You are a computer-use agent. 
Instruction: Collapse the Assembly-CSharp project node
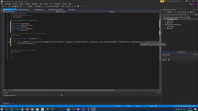click(x=164, y=19)
